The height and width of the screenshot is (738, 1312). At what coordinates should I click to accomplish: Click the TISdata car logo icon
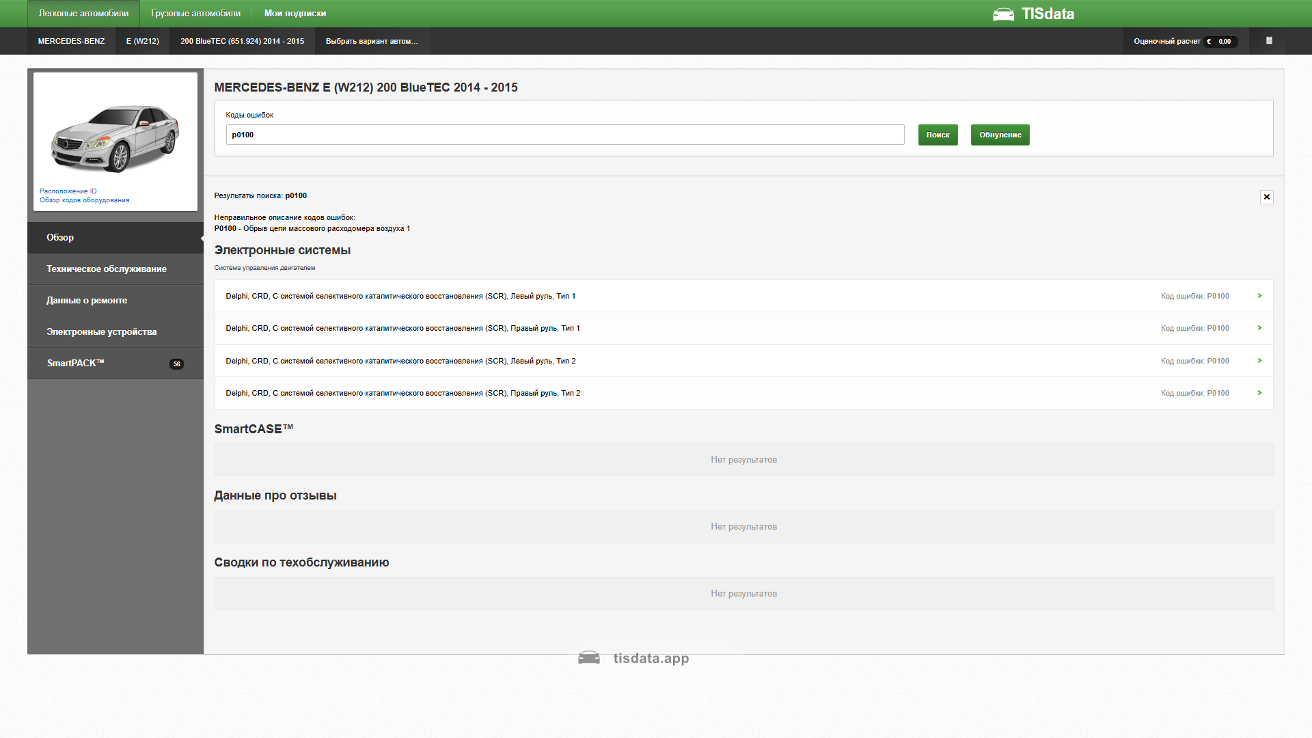tap(1003, 14)
